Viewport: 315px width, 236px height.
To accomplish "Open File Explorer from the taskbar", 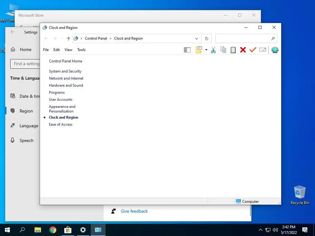I will pyautogui.click(x=38, y=230).
